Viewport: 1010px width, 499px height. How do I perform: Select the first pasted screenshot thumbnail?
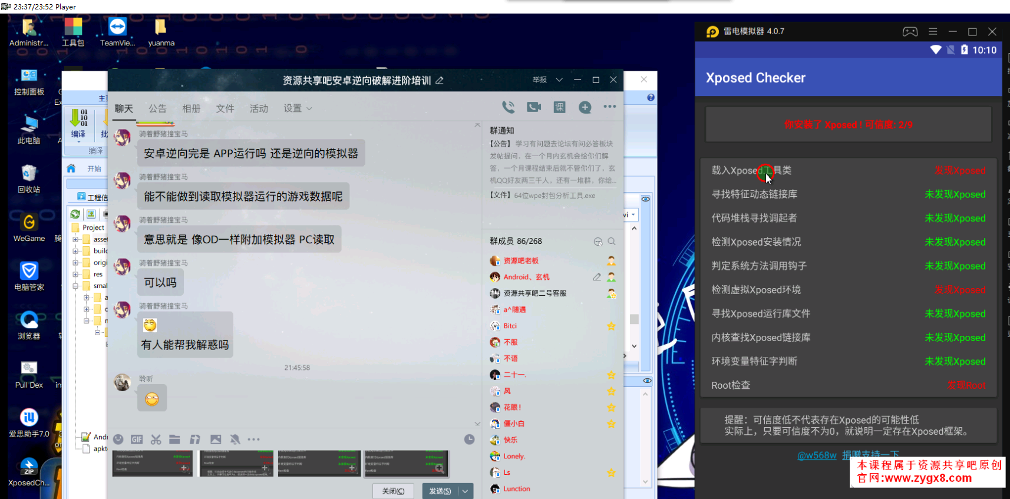pyautogui.click(x=152, y=464)
